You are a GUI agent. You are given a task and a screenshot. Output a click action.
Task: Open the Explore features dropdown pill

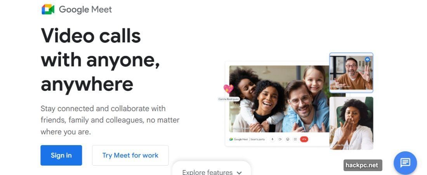tap(212, 168)
